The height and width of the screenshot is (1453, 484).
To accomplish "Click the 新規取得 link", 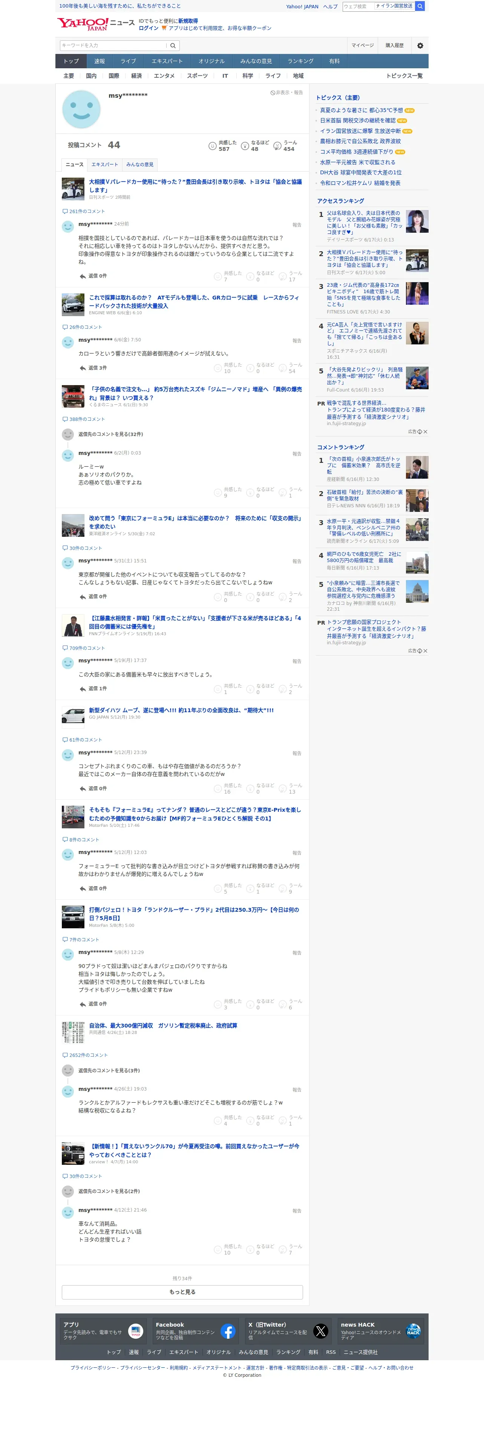I will 188,21.
